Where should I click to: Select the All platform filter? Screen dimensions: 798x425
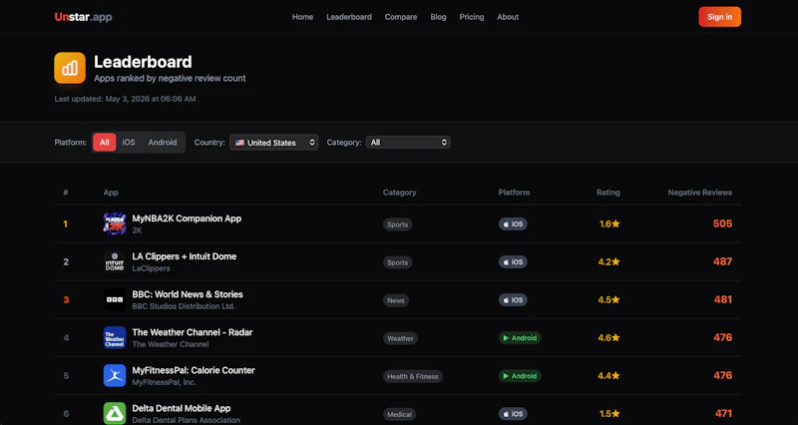click(x=105, y=143)
